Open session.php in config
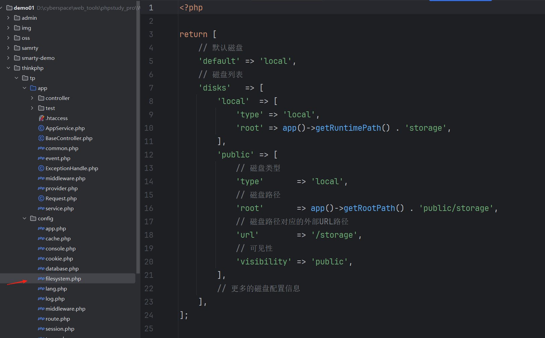This screenshot has height=338, width=545. [x=60, y=329]
